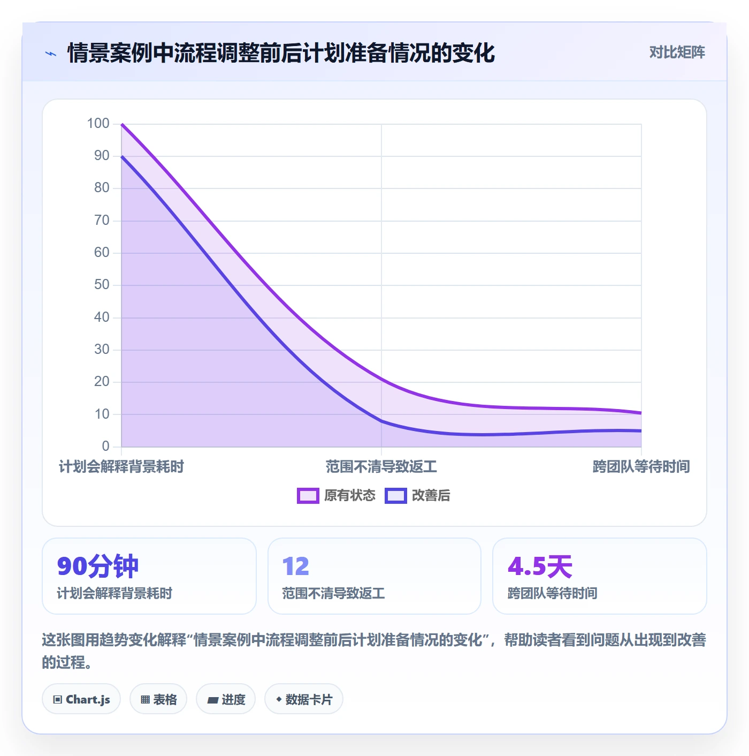Click the 0 y-axis tick label
Image resolution: width=749 pixels, height=756 pixels.
tap(106, 447)
